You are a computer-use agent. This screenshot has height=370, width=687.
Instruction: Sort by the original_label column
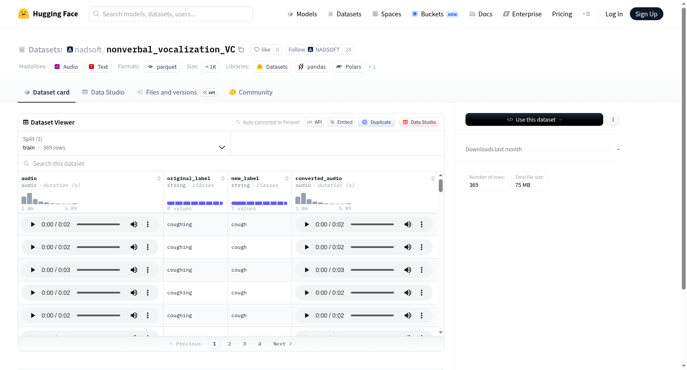pos(223,178)
